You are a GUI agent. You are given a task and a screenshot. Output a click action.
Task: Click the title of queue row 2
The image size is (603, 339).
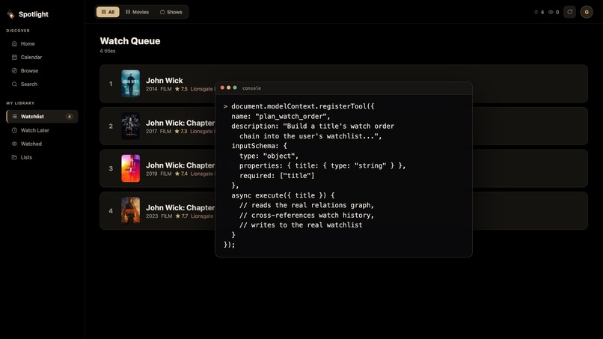(180, 123)
